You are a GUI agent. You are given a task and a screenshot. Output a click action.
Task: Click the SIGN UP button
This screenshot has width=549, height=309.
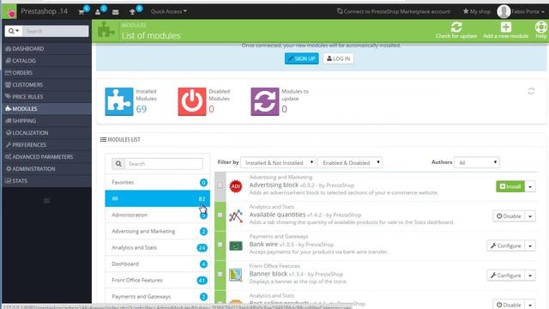(x=301, y=58)
